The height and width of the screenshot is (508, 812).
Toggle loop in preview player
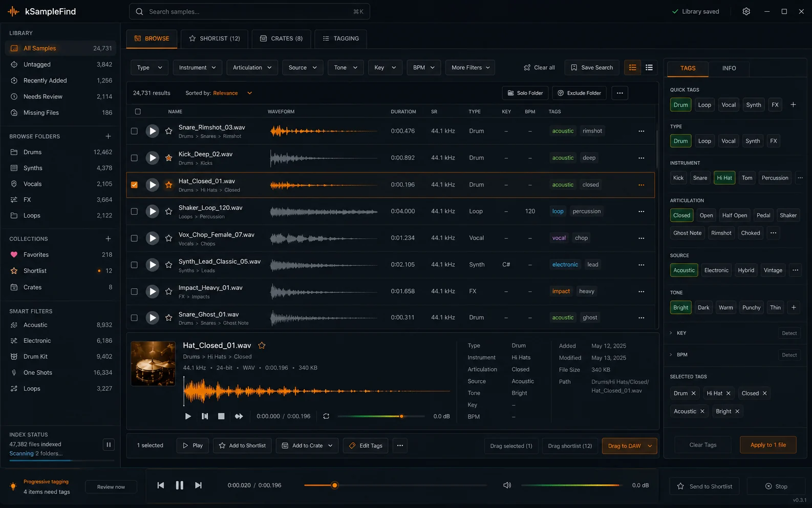[x=326, y=416]
